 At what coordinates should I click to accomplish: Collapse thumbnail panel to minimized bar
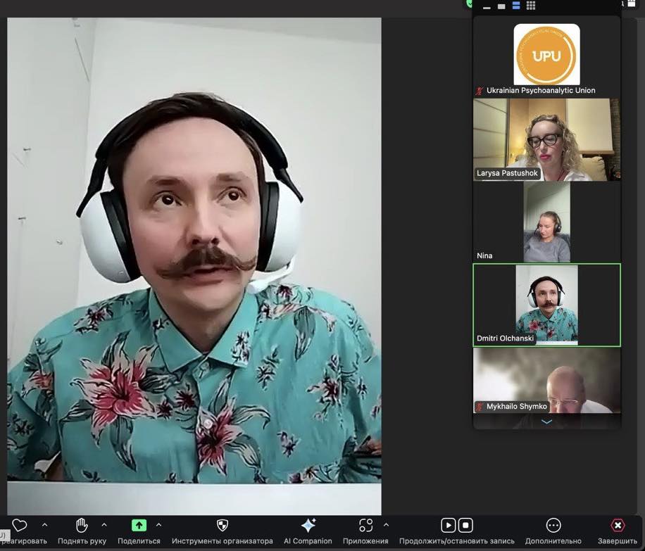tap(486, 6)
